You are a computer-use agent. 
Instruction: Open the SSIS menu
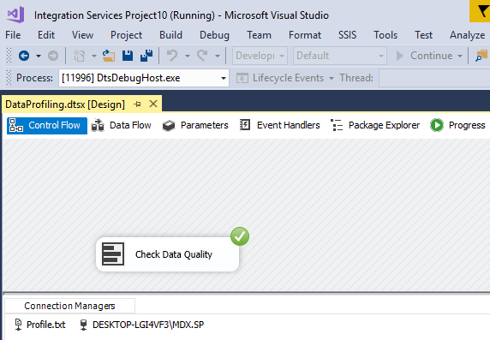point(347,35)
